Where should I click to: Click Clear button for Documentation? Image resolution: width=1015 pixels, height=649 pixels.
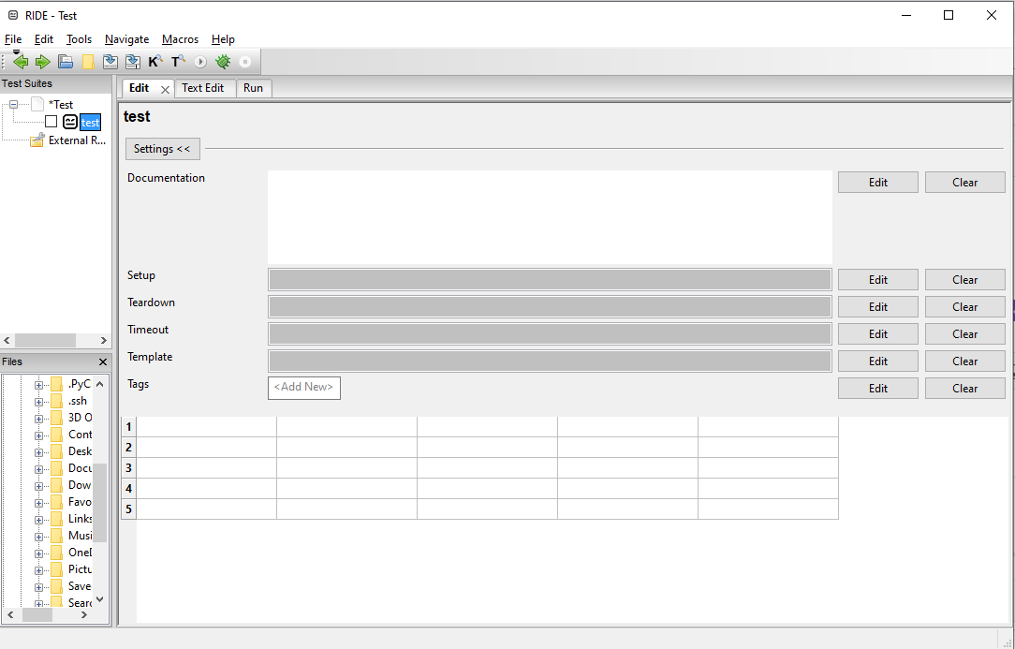click(964, 183)
